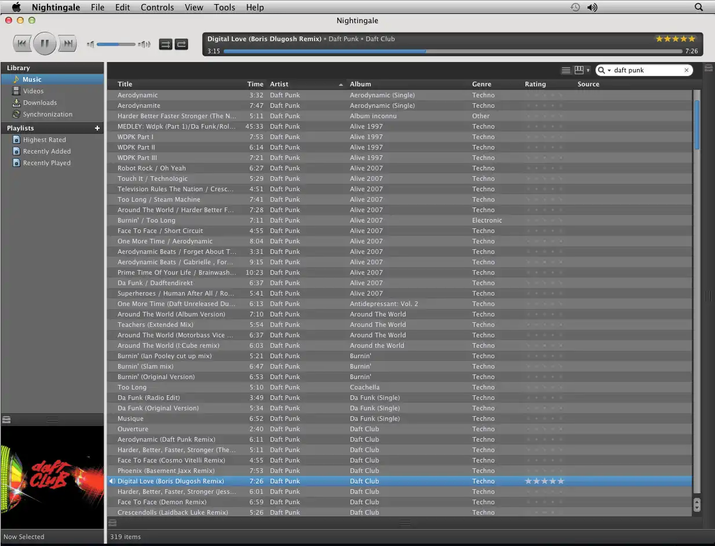Sort by the Artist column header
Viewport: 715px width, 546px height.
click(306, 84)
